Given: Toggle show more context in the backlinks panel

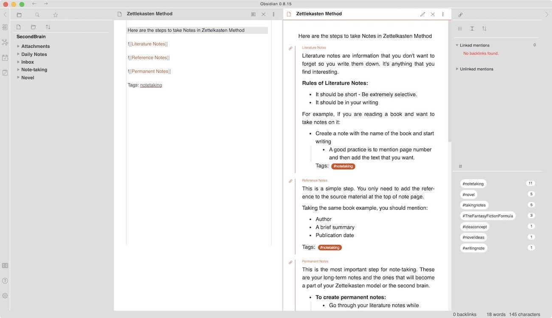Looking at the screenshot, I should tap(472, 29).
